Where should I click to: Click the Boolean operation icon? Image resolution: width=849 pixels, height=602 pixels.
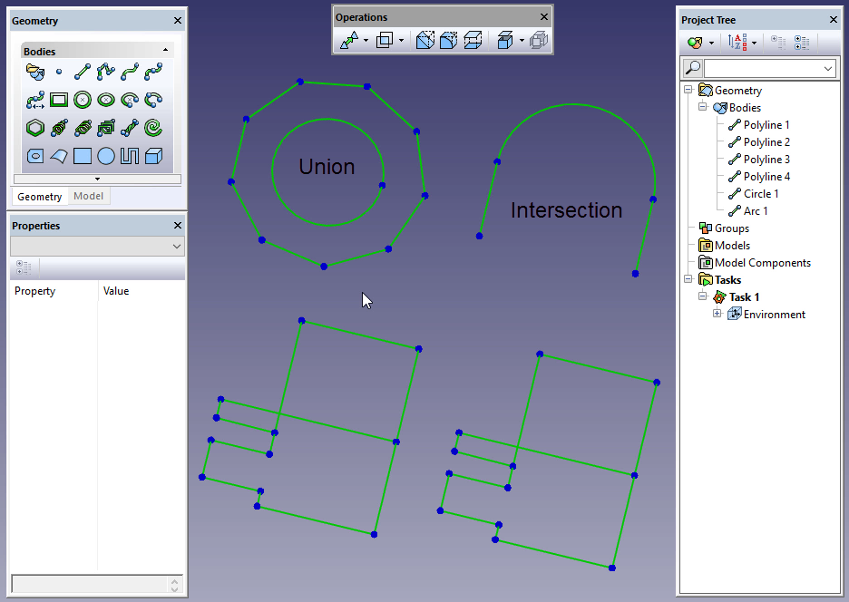coord(384,41)
